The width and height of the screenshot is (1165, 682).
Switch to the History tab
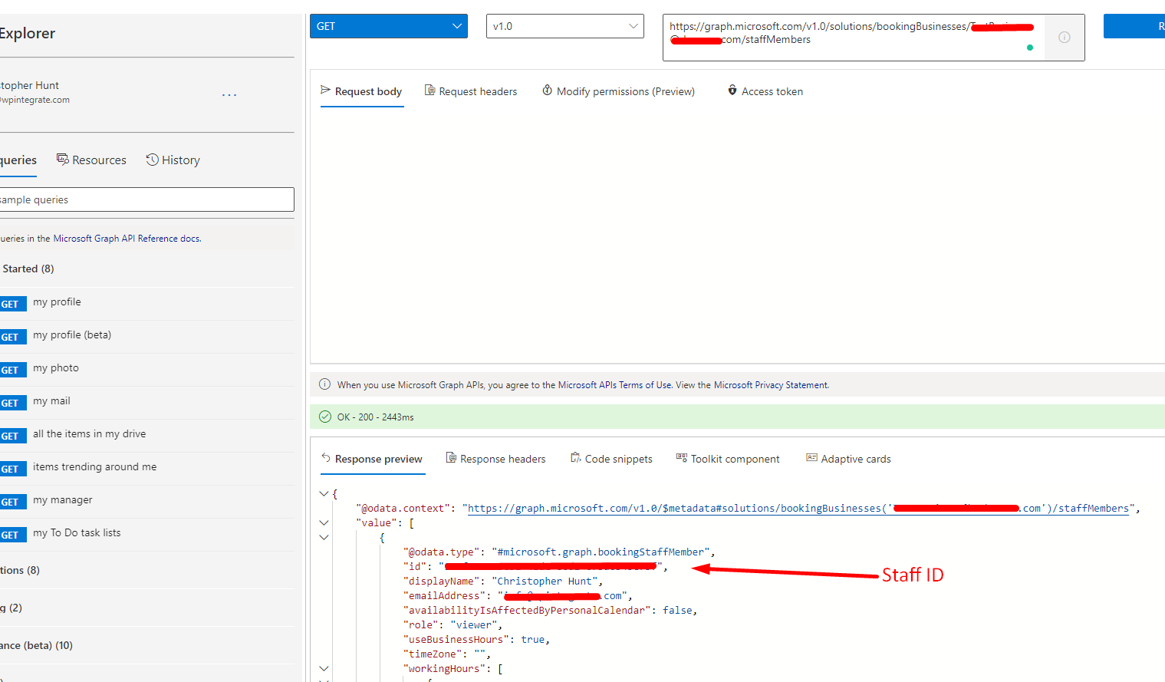173,160
